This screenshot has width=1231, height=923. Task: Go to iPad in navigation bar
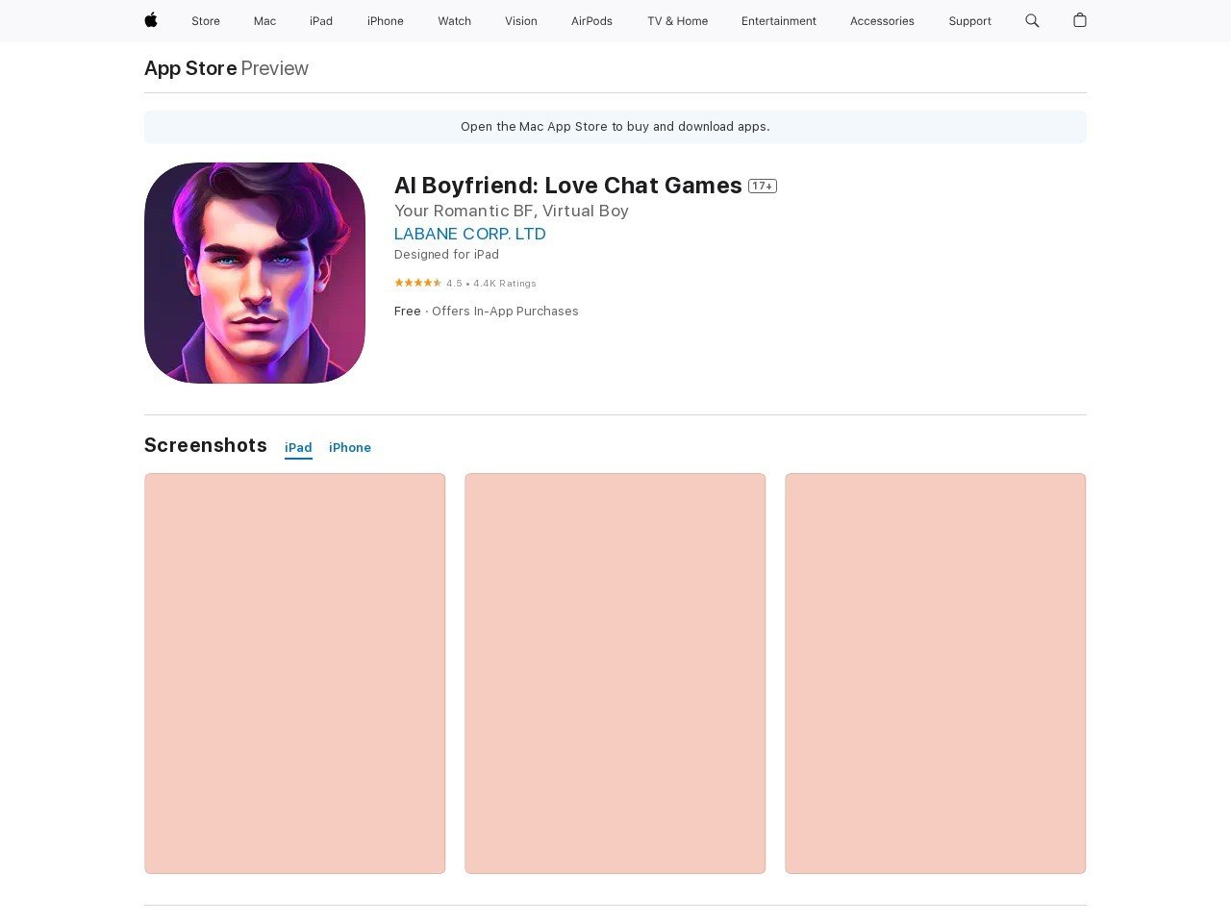click(x=321, y=21)
